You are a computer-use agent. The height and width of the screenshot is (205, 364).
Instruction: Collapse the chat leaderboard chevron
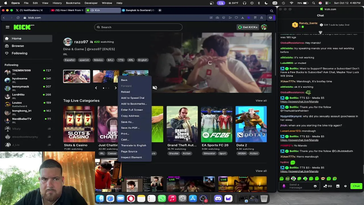click(x=320, y=32)
